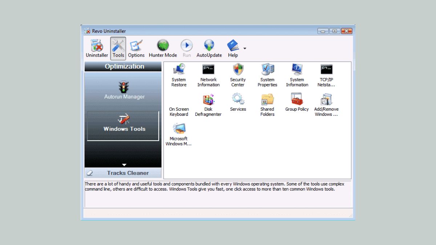Screen dimensions: 436x245
Task: Launch the Microsoft Windows M... tool
Action: [179, 135]
